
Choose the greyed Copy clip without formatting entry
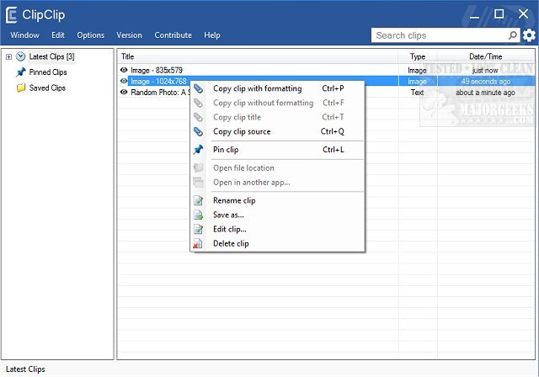pos(277,103)
